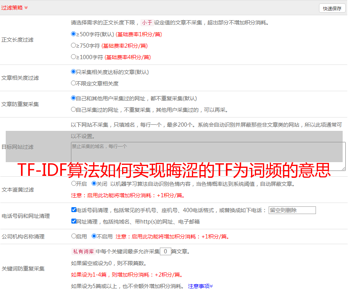348x293 pixels.
Task: Toggle the 电话号码清理 checkbox
Action: [74, 210]
